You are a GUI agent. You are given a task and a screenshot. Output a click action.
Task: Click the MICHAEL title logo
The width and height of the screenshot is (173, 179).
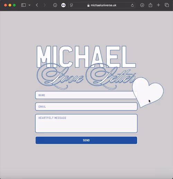86,56
